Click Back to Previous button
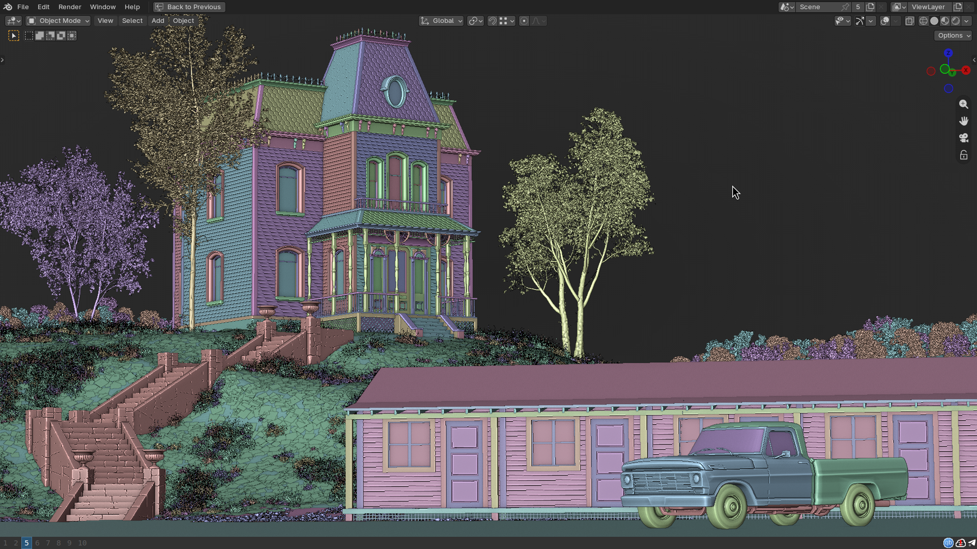This screenshot has height=549, width=977. point(189,7)
